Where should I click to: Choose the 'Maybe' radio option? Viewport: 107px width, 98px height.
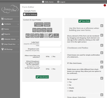click(x=68, y=88)
